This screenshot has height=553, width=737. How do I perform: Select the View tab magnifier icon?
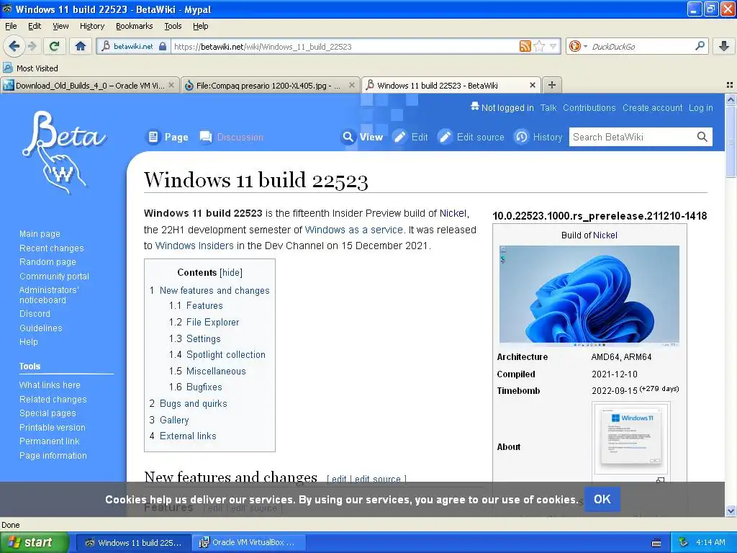pos(348,137)
